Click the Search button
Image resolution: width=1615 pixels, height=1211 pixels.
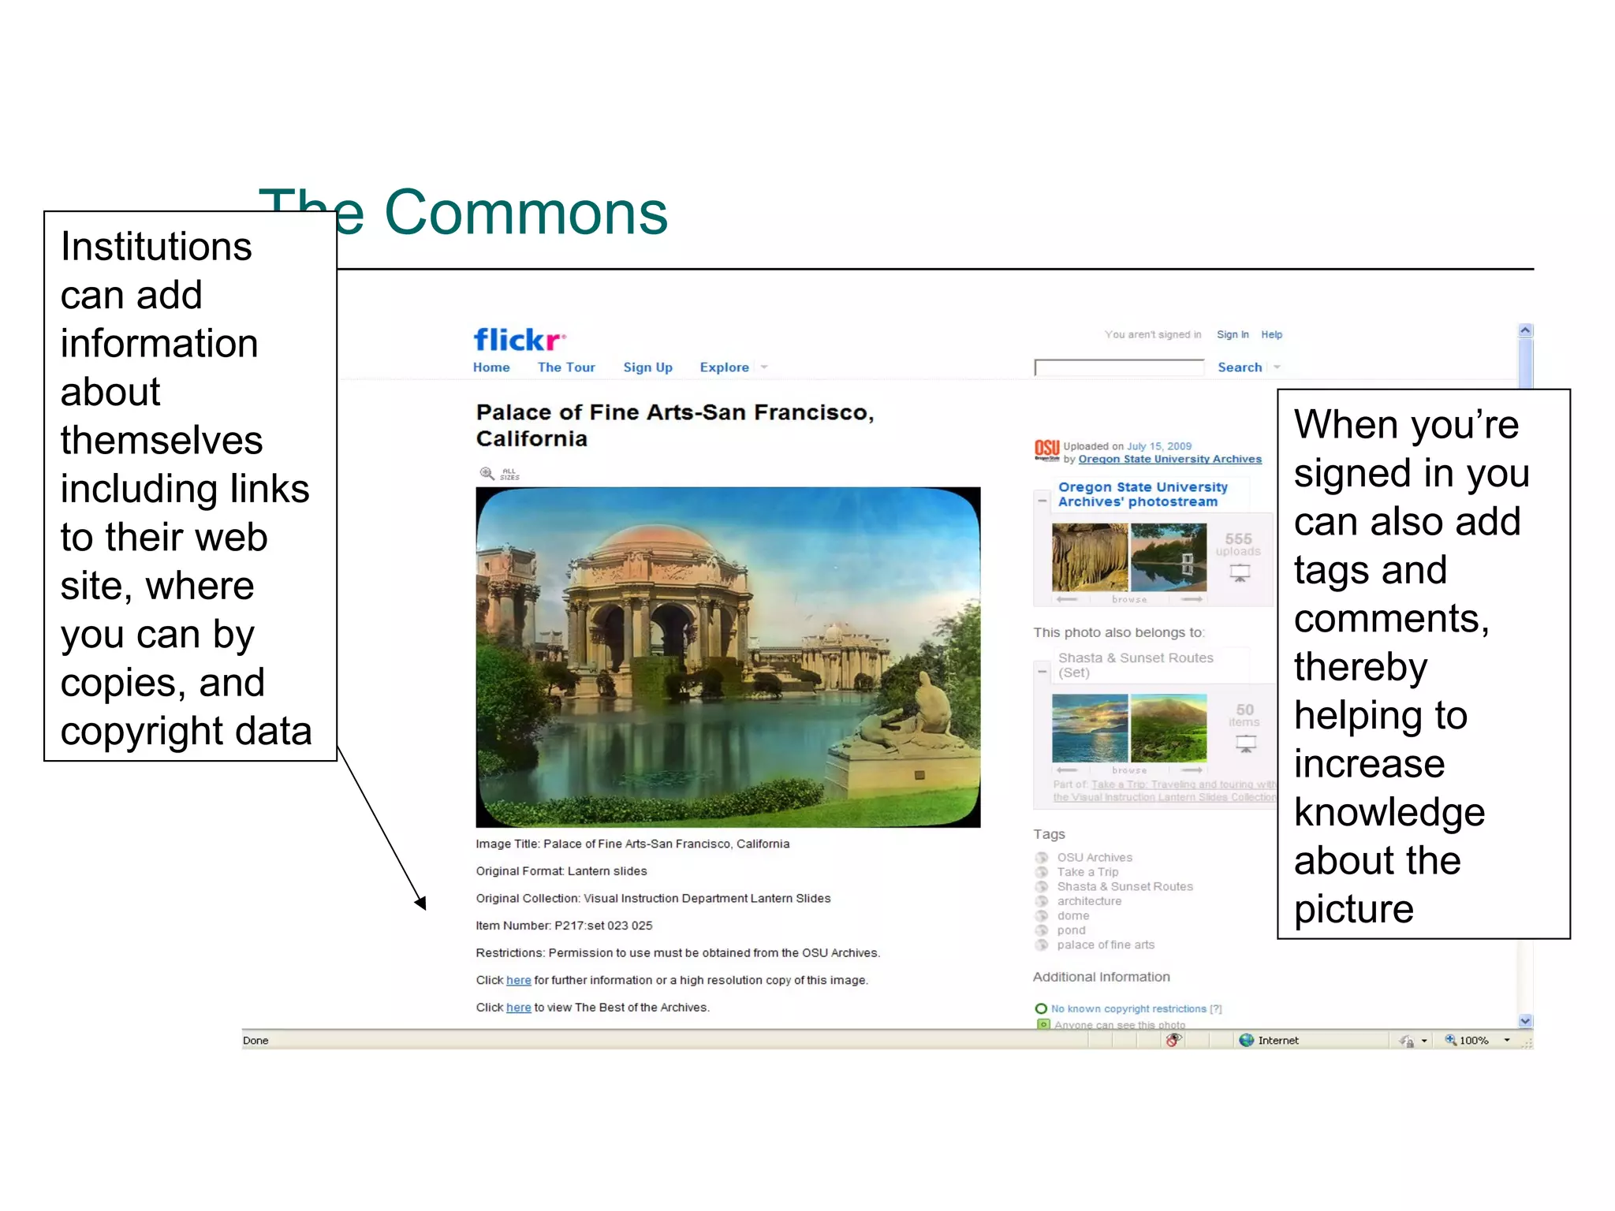pos(1240,367)
